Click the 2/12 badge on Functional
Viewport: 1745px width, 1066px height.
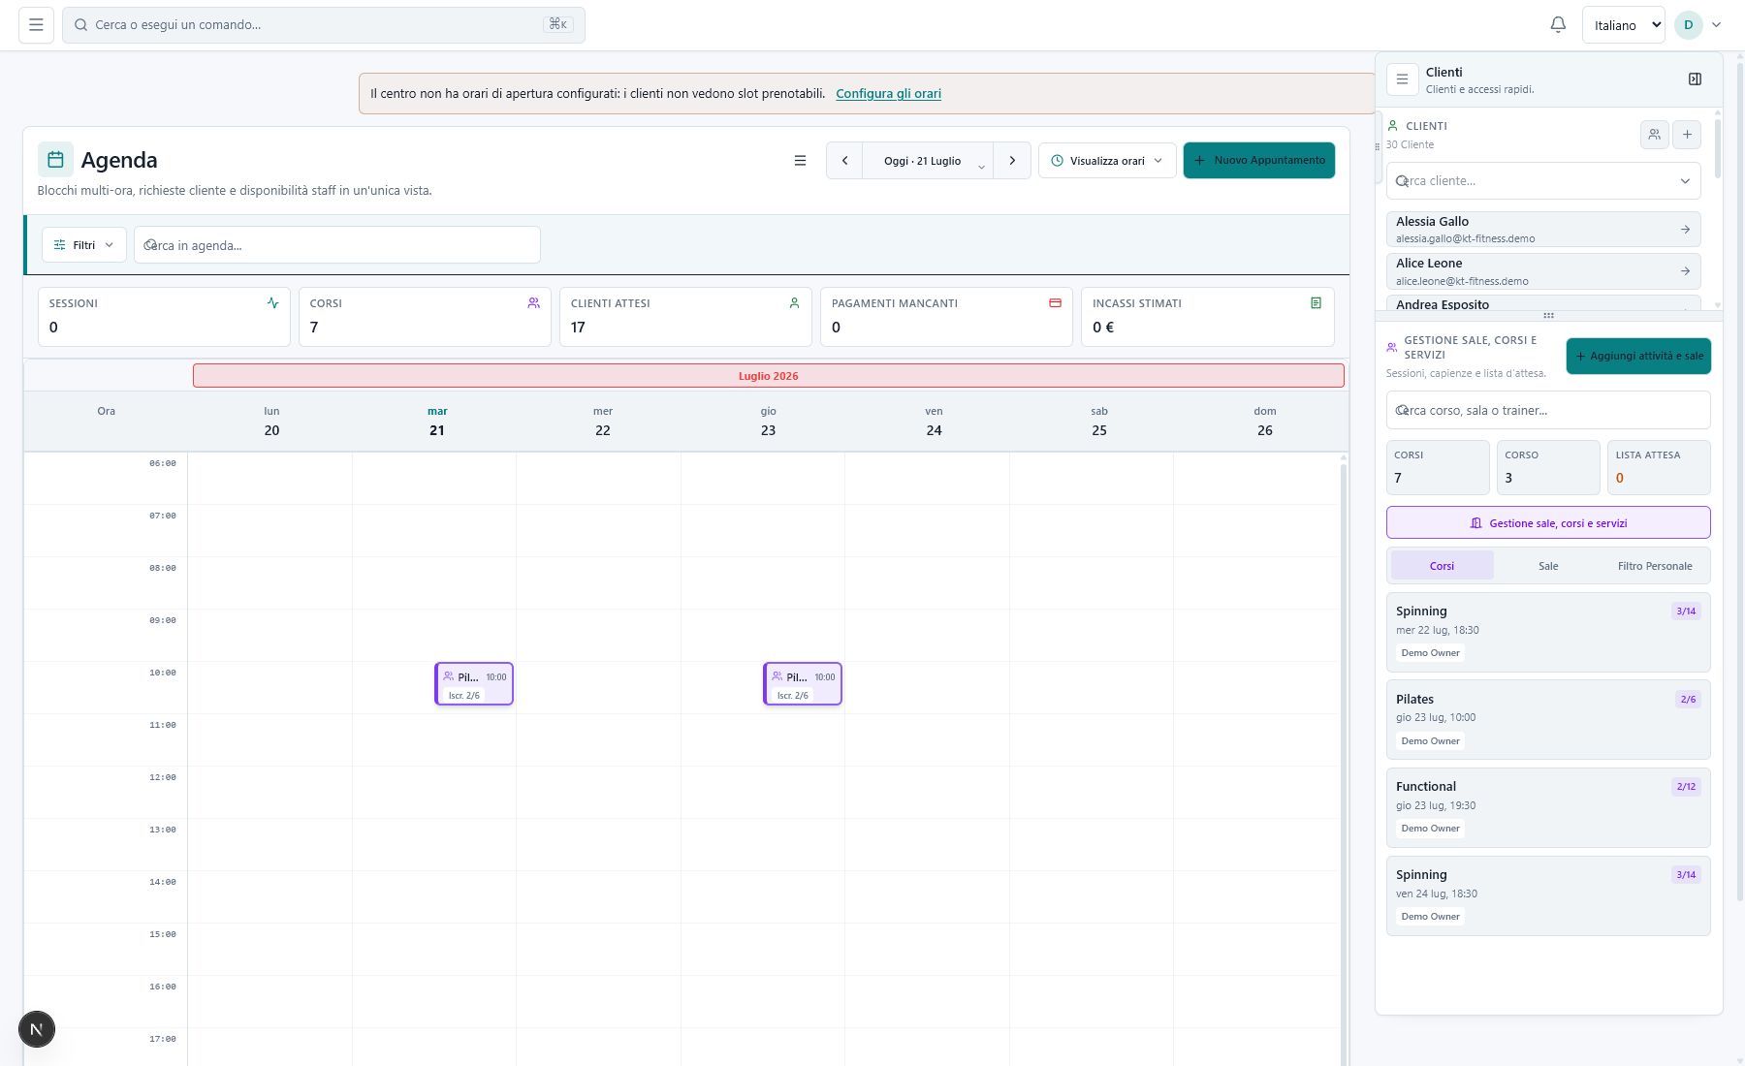(1686, 787)
